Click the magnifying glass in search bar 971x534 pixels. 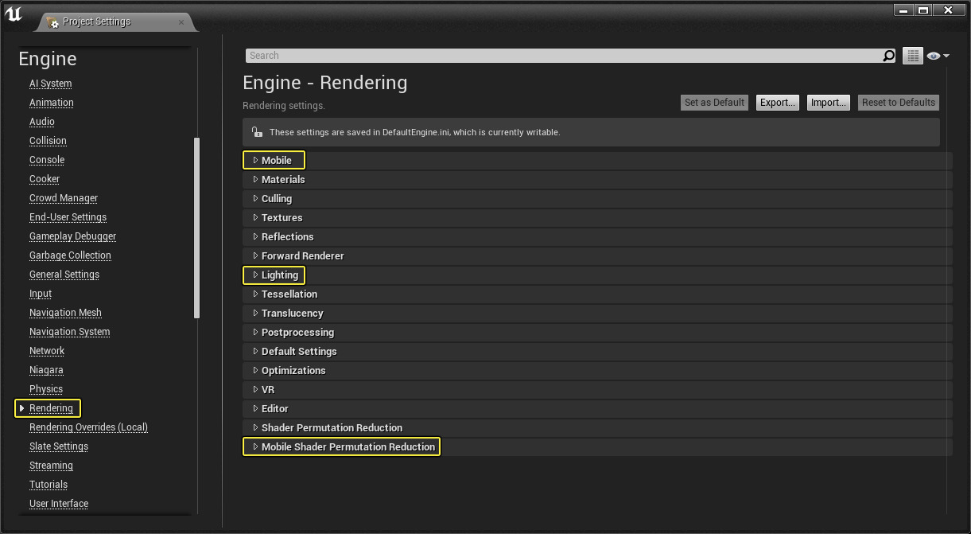click(x=888, y=55)
